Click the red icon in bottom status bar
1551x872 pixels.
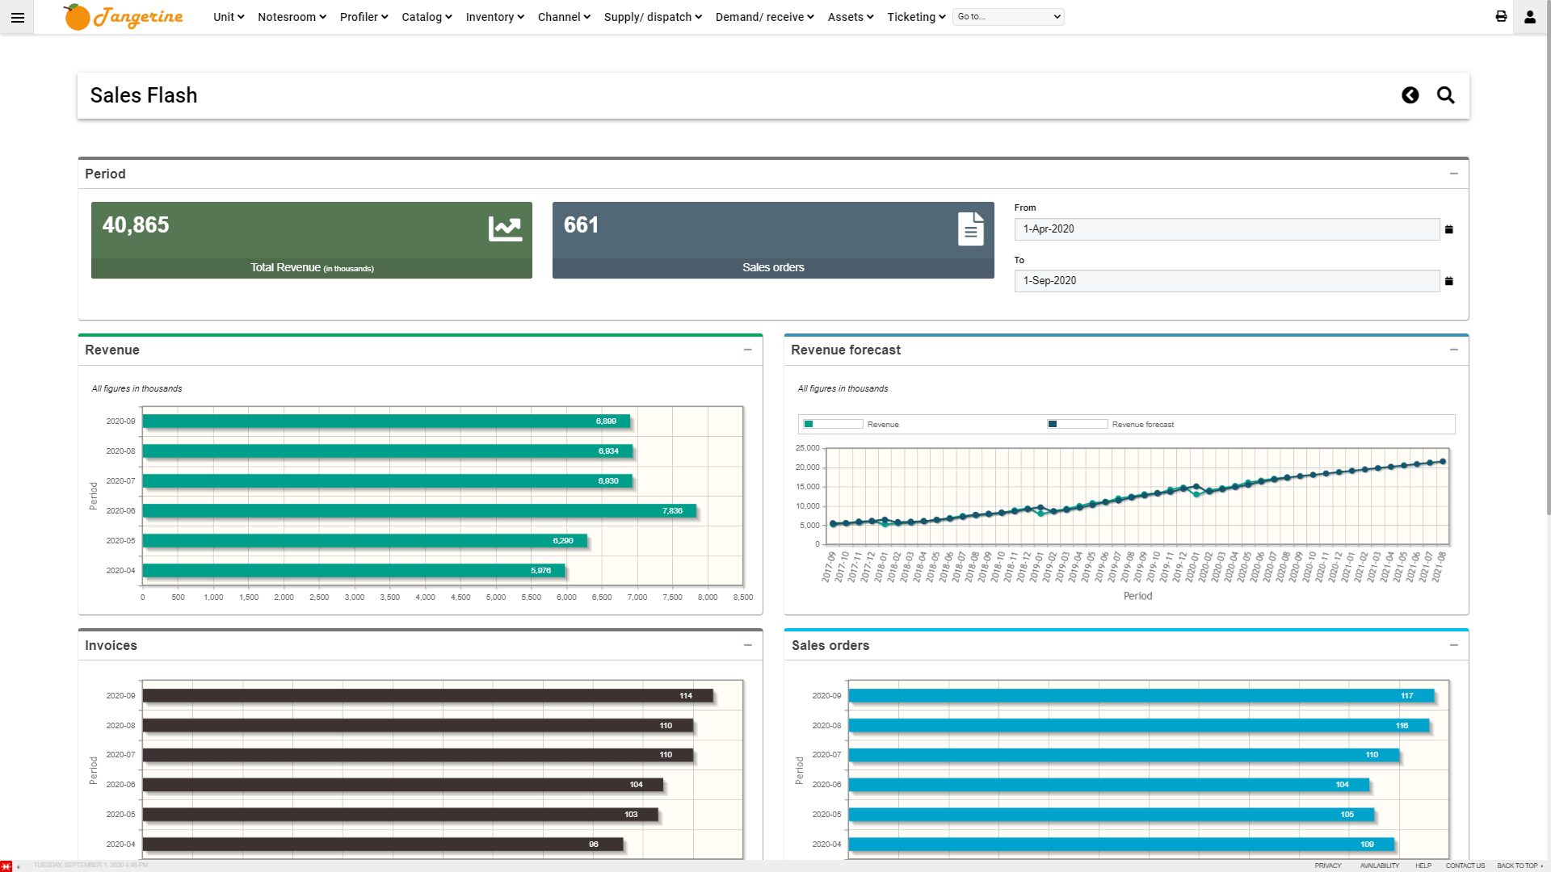pos(6,866)
